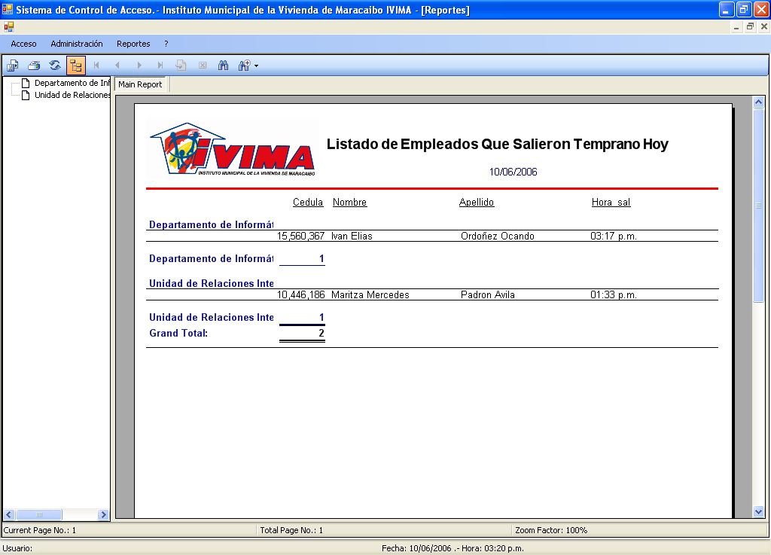Click the report's vertical scrollbar down arrow
This screenshot has width=771, height=555.
(x=758, y=511)
